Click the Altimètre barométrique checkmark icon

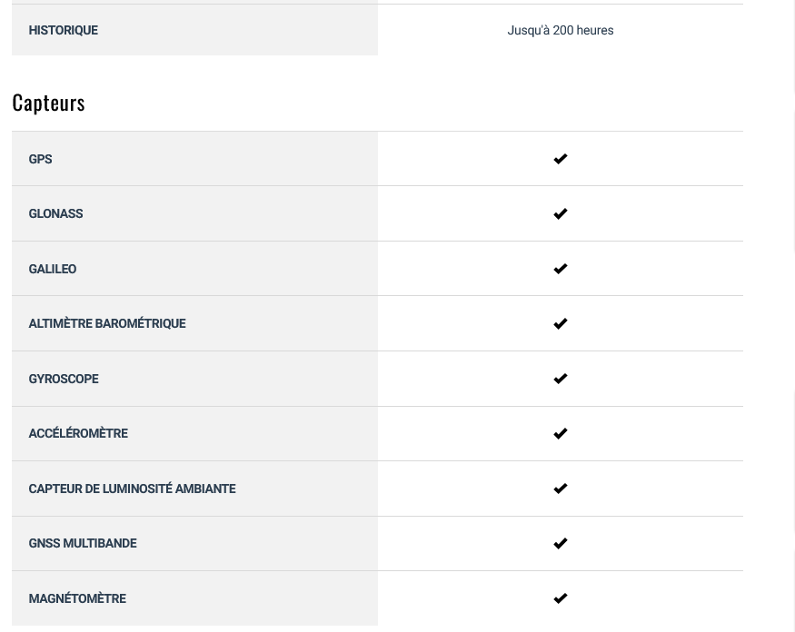(x=560, y=323)
